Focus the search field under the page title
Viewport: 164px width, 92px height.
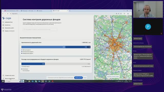point(40,30)
